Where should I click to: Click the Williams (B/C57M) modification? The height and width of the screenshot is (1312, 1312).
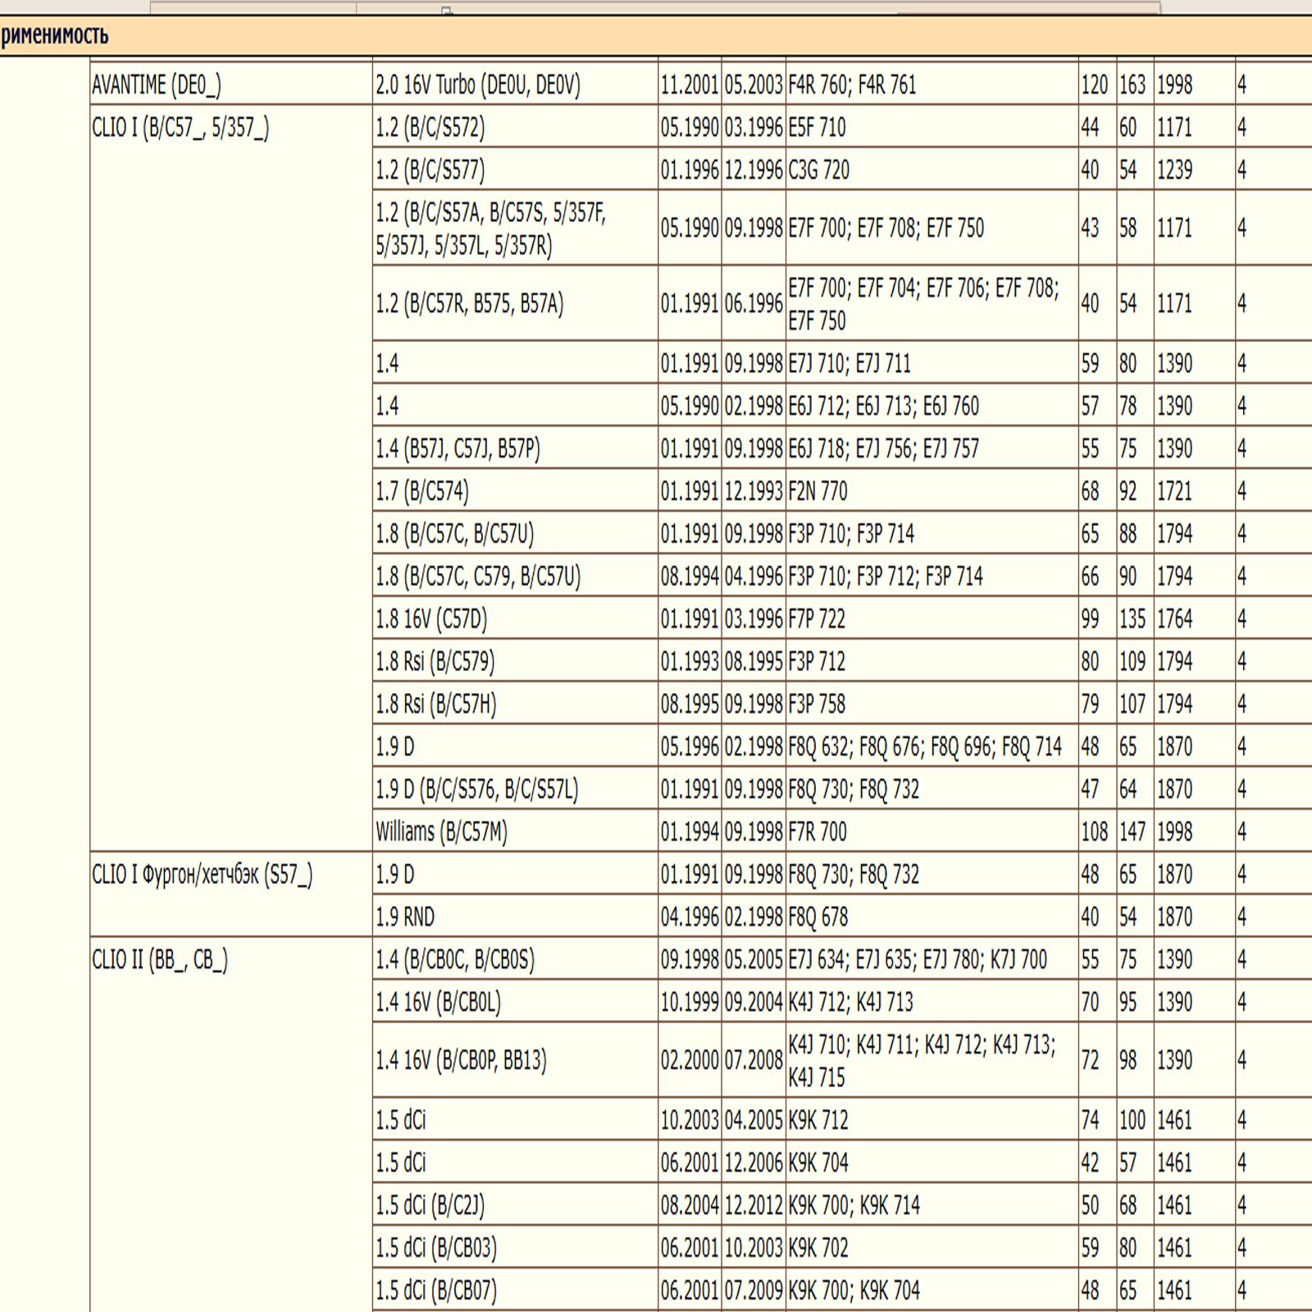click(x=441, y=832)
